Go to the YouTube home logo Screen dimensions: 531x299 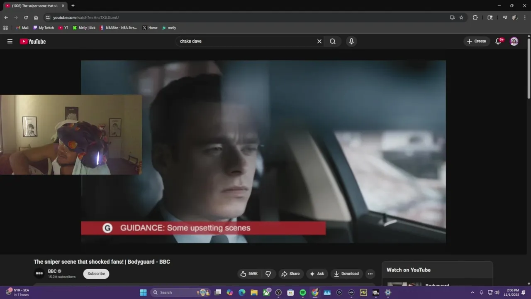pos(33,42)
